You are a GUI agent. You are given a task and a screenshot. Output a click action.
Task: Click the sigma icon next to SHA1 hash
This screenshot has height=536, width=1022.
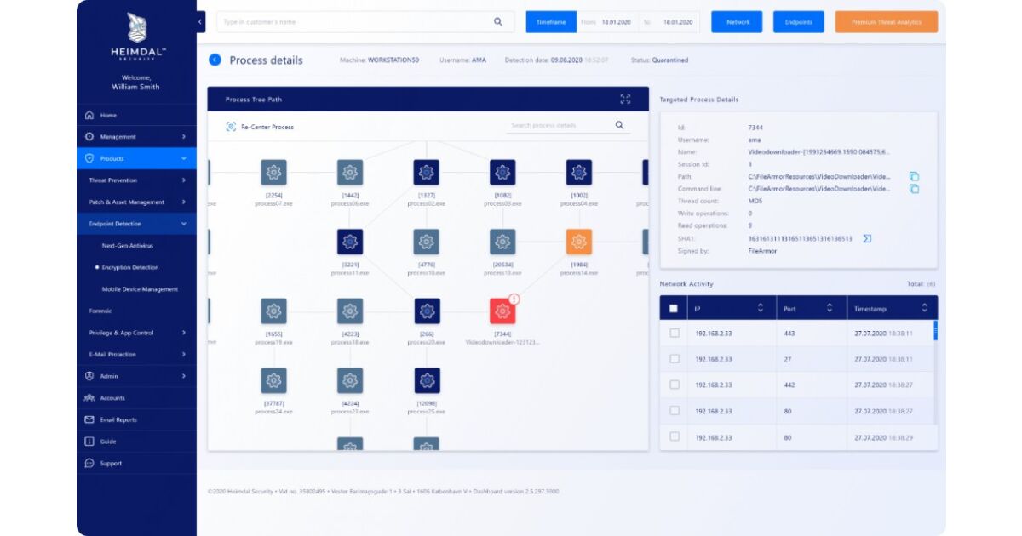click(867, 238)
